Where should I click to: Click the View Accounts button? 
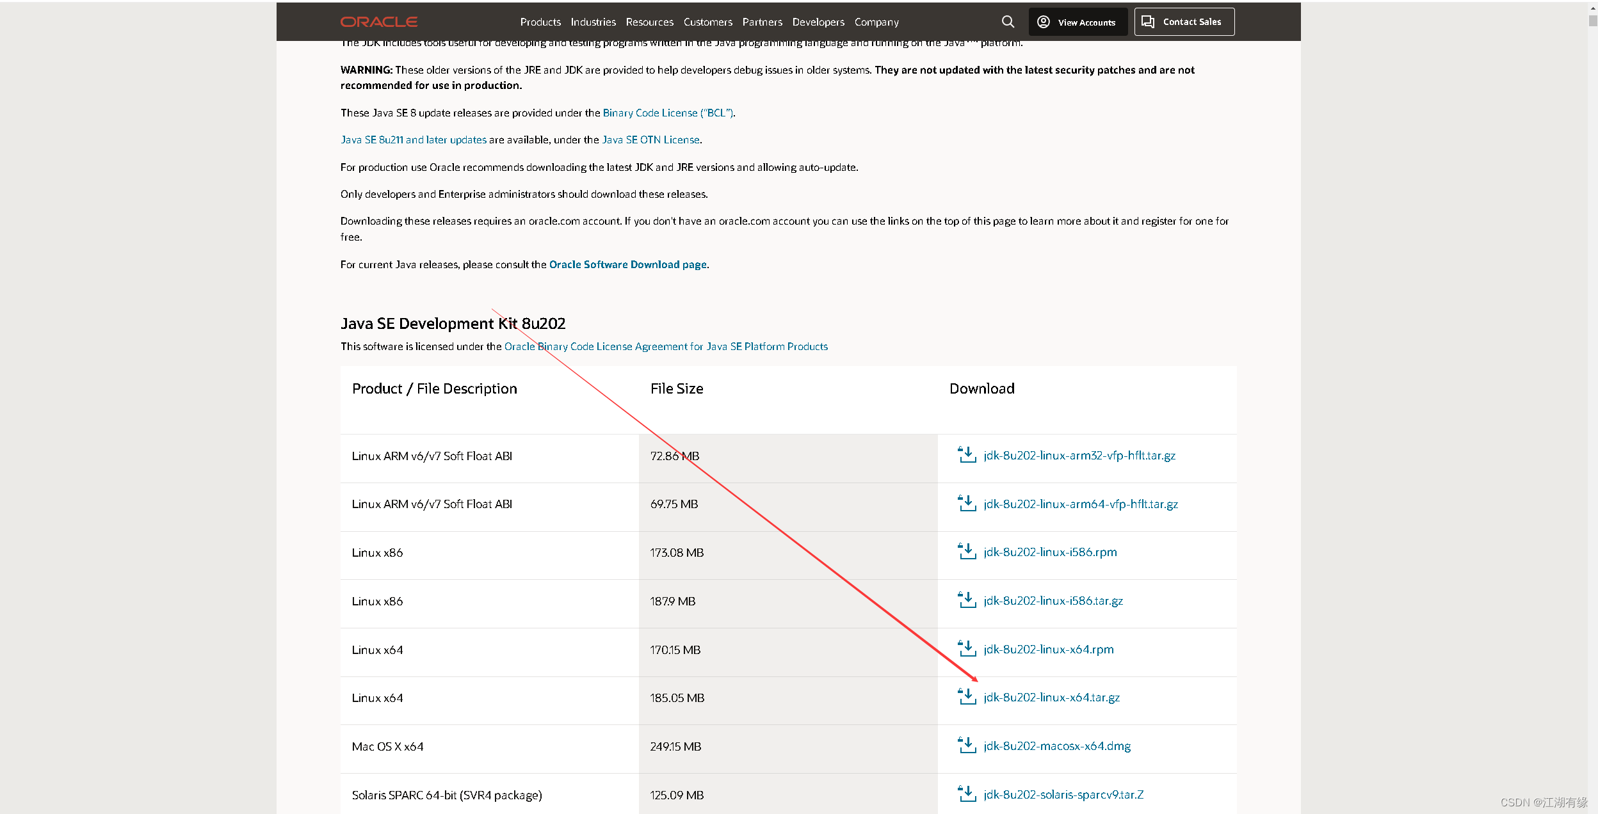1077,22
